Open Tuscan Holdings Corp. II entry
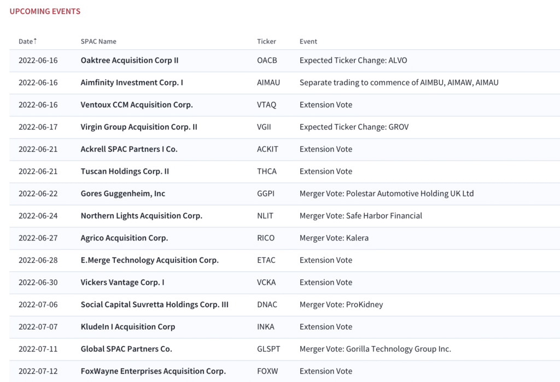Viewport: 560px width, 382px height. [125, 172]
